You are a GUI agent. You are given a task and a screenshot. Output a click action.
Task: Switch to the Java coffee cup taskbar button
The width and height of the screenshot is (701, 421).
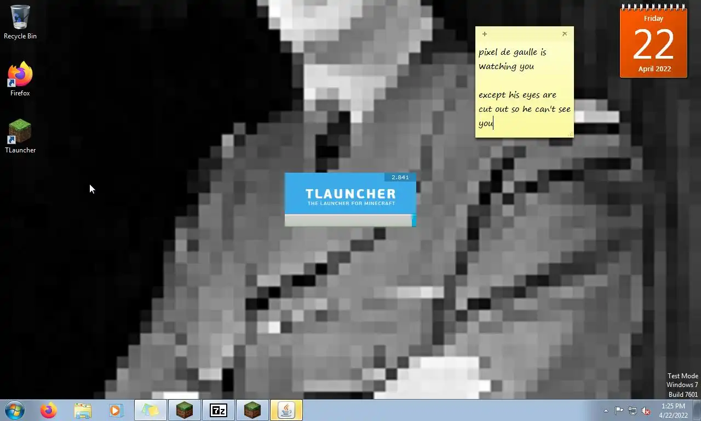tap(286, 410)
